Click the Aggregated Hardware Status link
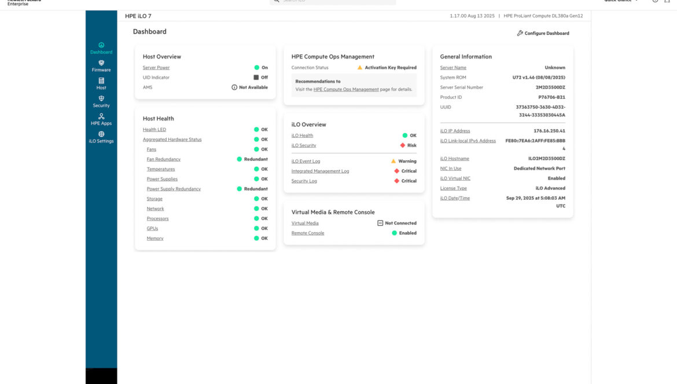The image size is (677, 384). coord(172,140)
